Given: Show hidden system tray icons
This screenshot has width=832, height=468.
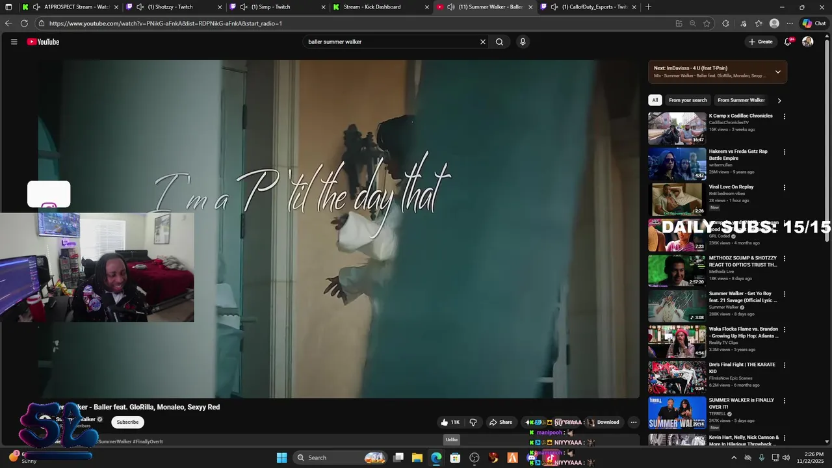Looking at the screenshot, I should (734, 458).
